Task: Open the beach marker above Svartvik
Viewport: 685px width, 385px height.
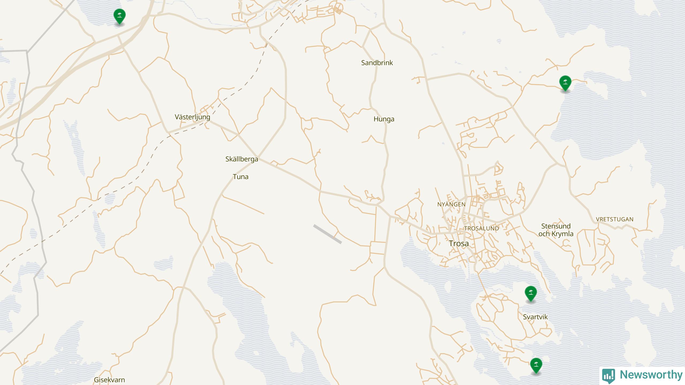Action: tap(531, 294)
